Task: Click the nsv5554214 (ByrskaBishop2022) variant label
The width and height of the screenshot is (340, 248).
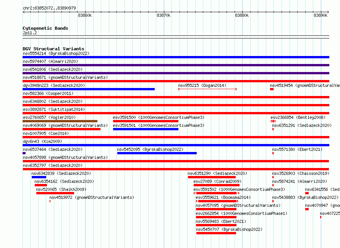Action: click(x=56, y=53)
